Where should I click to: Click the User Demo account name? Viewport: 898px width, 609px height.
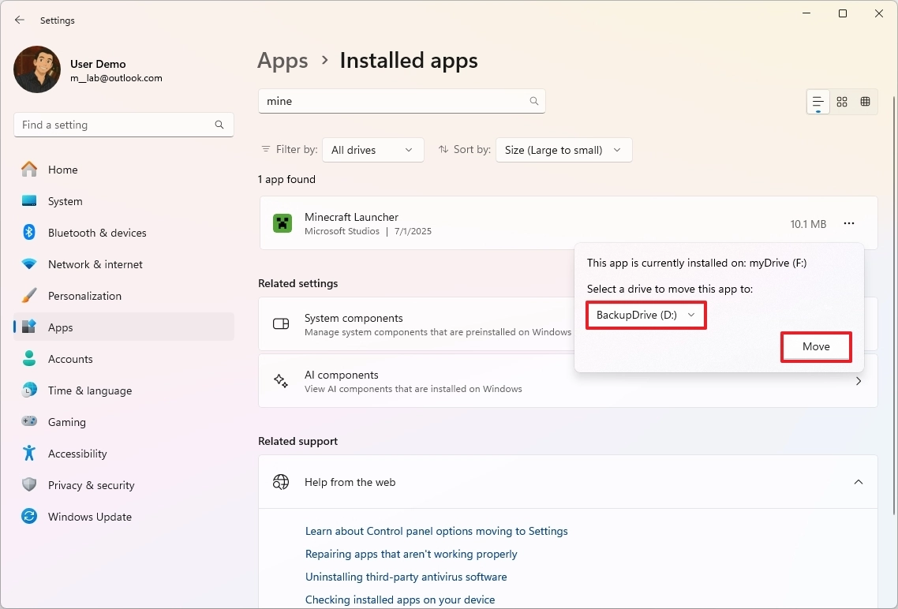(x=98, y=64)
